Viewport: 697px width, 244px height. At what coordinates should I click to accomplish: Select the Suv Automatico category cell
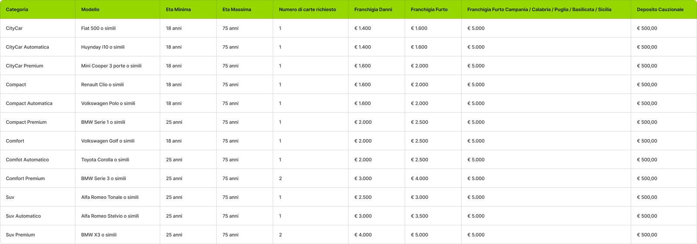pyautogui.click(x=24, y=216)
